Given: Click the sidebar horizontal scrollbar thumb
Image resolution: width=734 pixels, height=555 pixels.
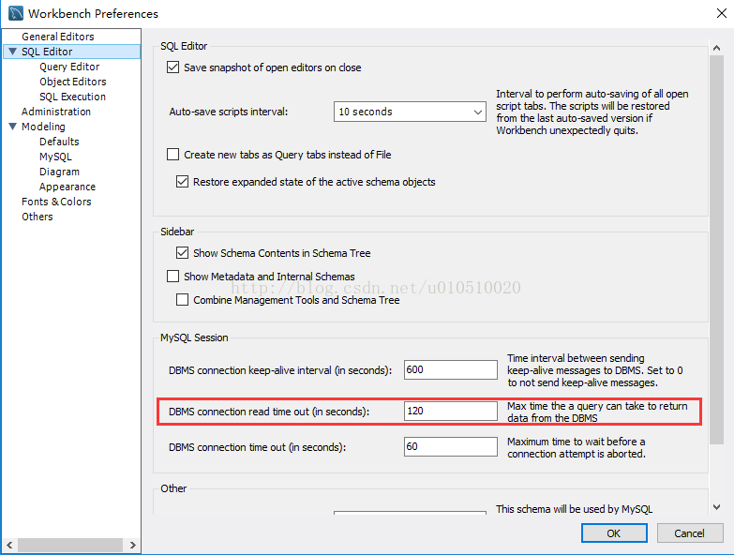Looking at the screenshot, I should 70,545.
